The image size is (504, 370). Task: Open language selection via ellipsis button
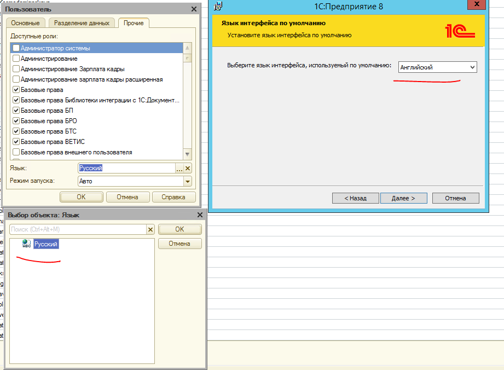click(x=179, y=168)
